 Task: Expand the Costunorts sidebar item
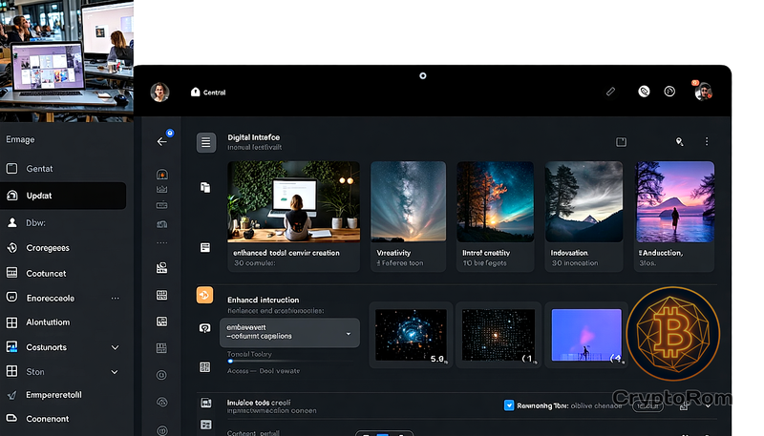coord(116,347)
